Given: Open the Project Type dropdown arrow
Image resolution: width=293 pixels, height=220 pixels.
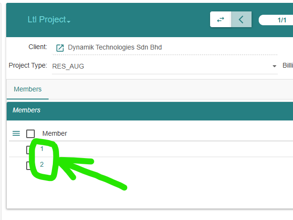Looking at the screenshot, I should (274, 66).
